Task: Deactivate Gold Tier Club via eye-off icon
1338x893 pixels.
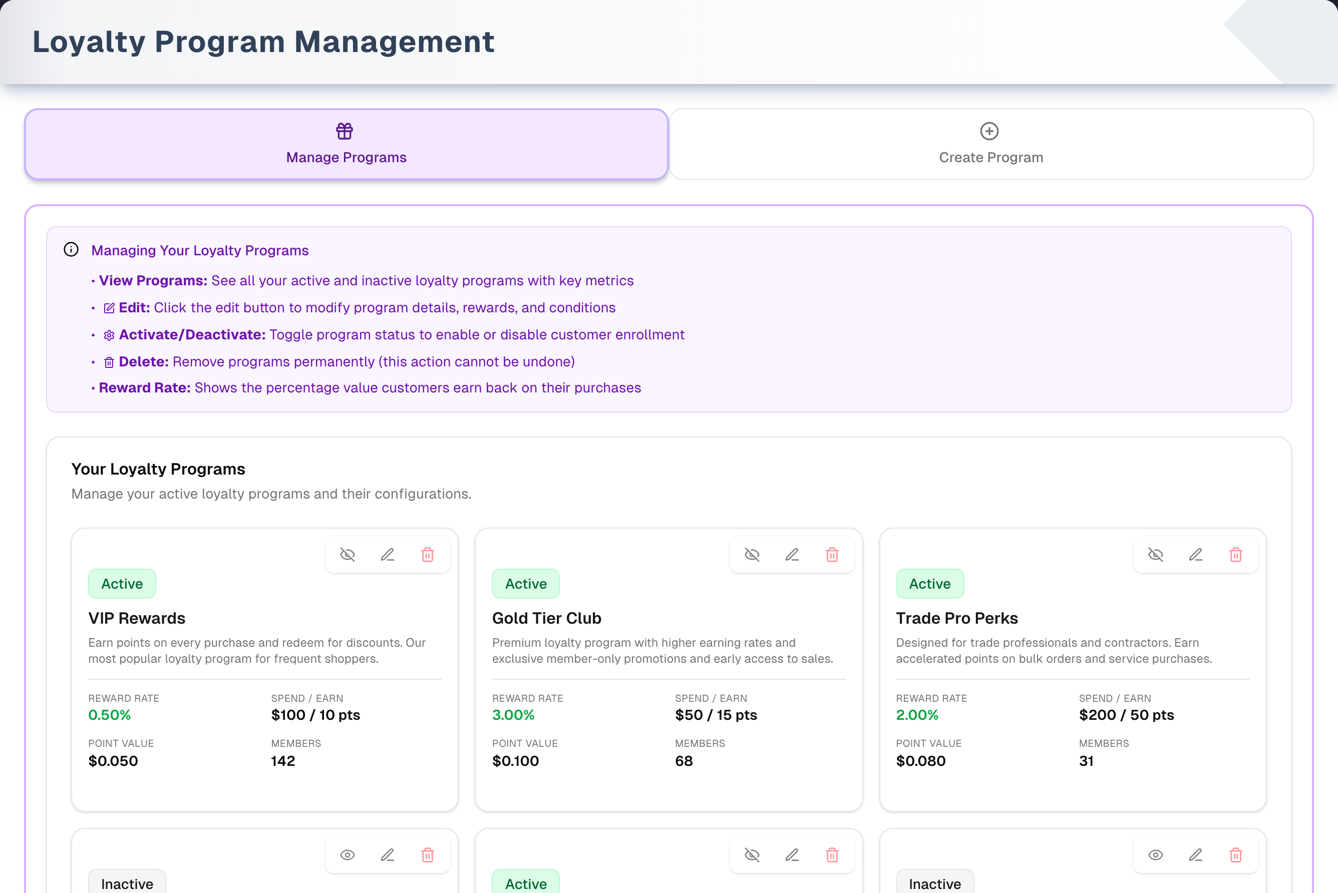Action: click(x=752, y=555)
